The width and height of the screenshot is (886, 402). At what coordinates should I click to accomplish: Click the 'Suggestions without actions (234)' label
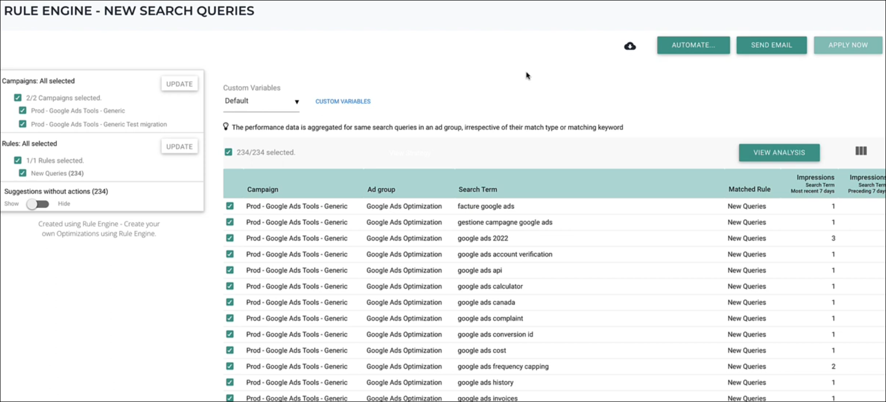point(56,191)
